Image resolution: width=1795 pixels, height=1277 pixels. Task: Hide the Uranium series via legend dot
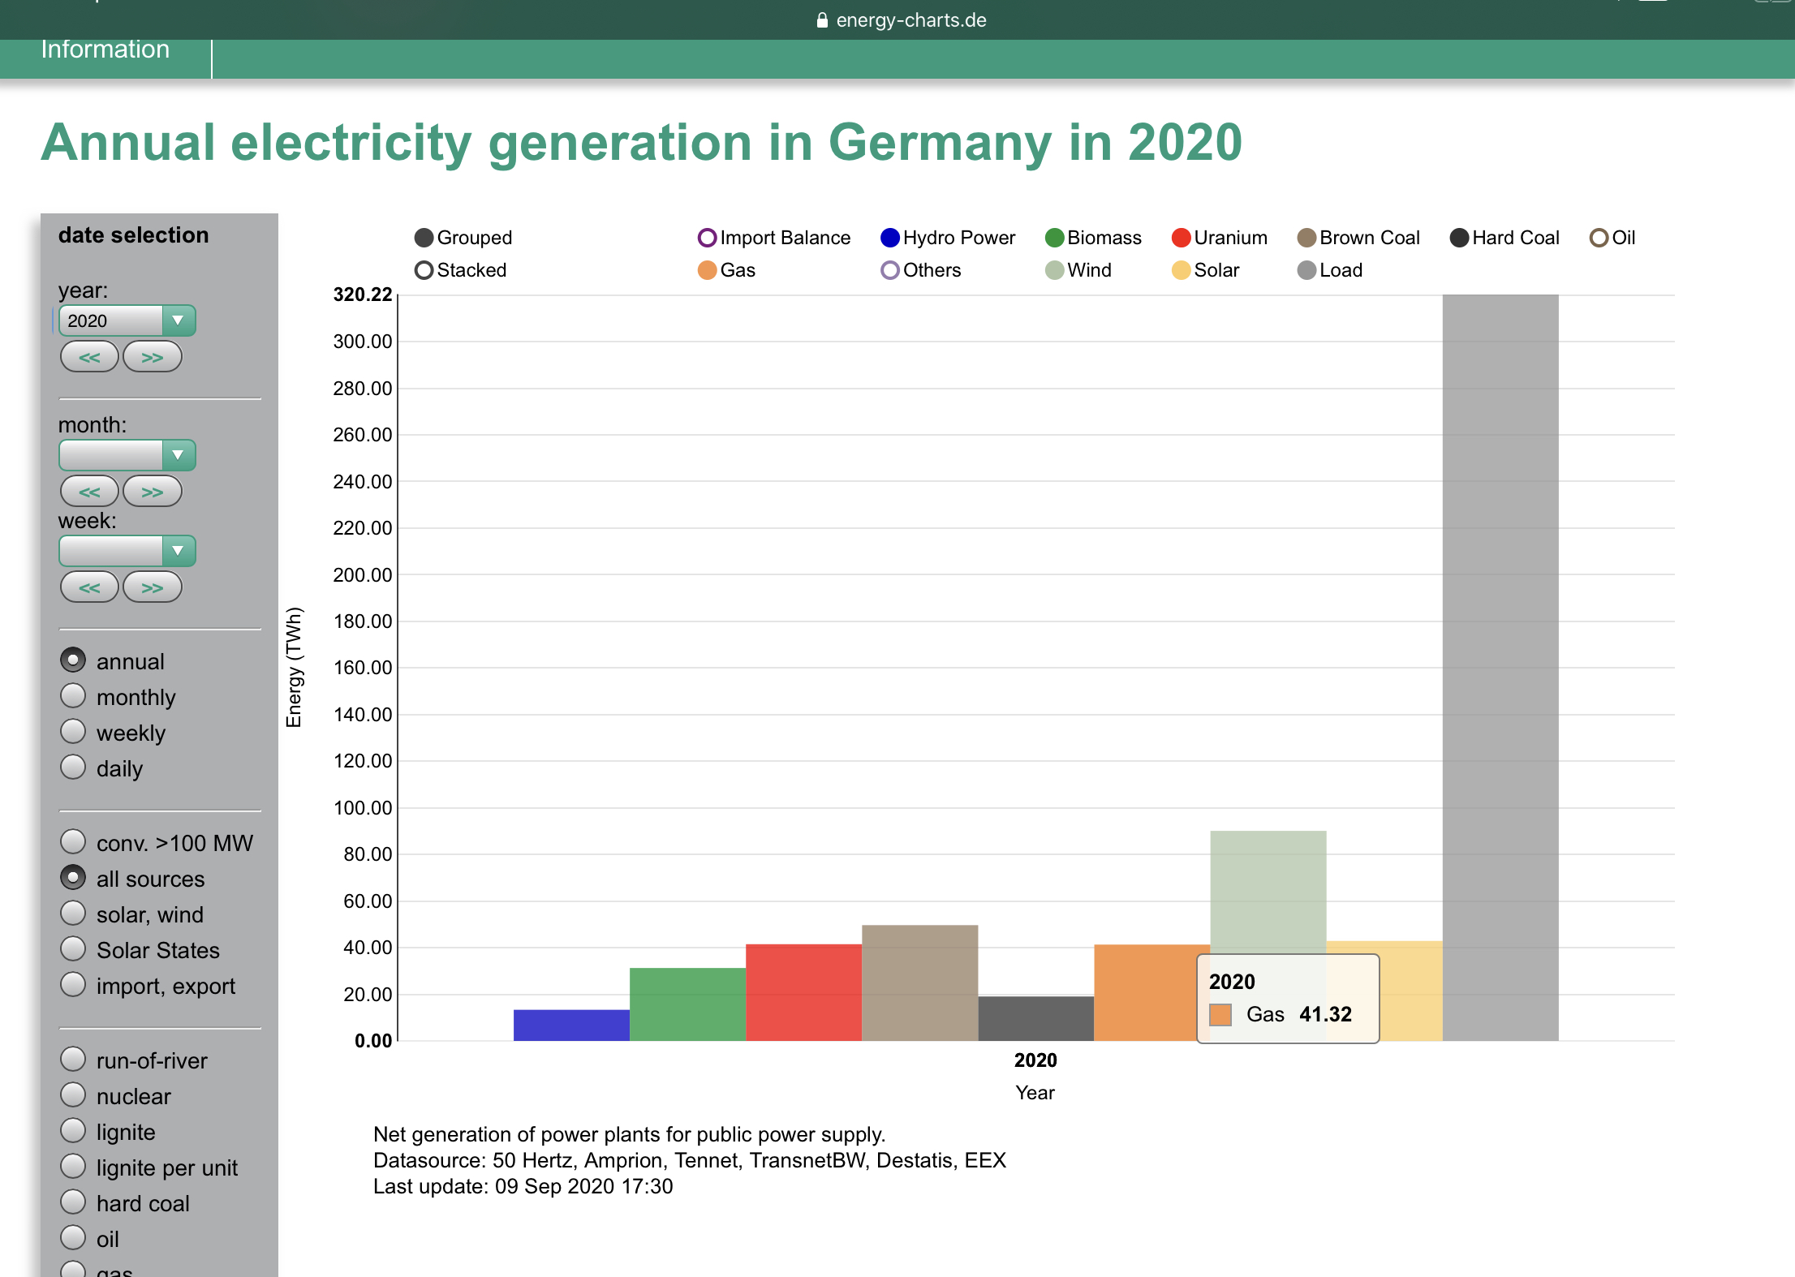pos(1181,238)
